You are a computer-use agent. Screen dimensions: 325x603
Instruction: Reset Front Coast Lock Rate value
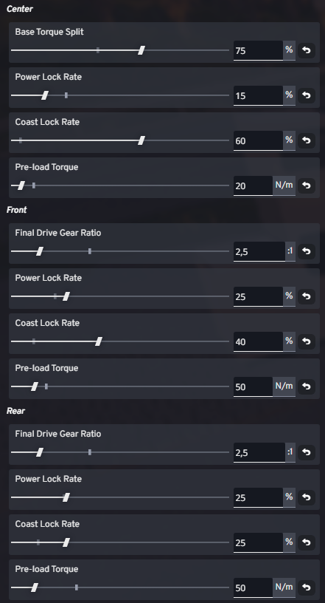click(x=306, y=341)
